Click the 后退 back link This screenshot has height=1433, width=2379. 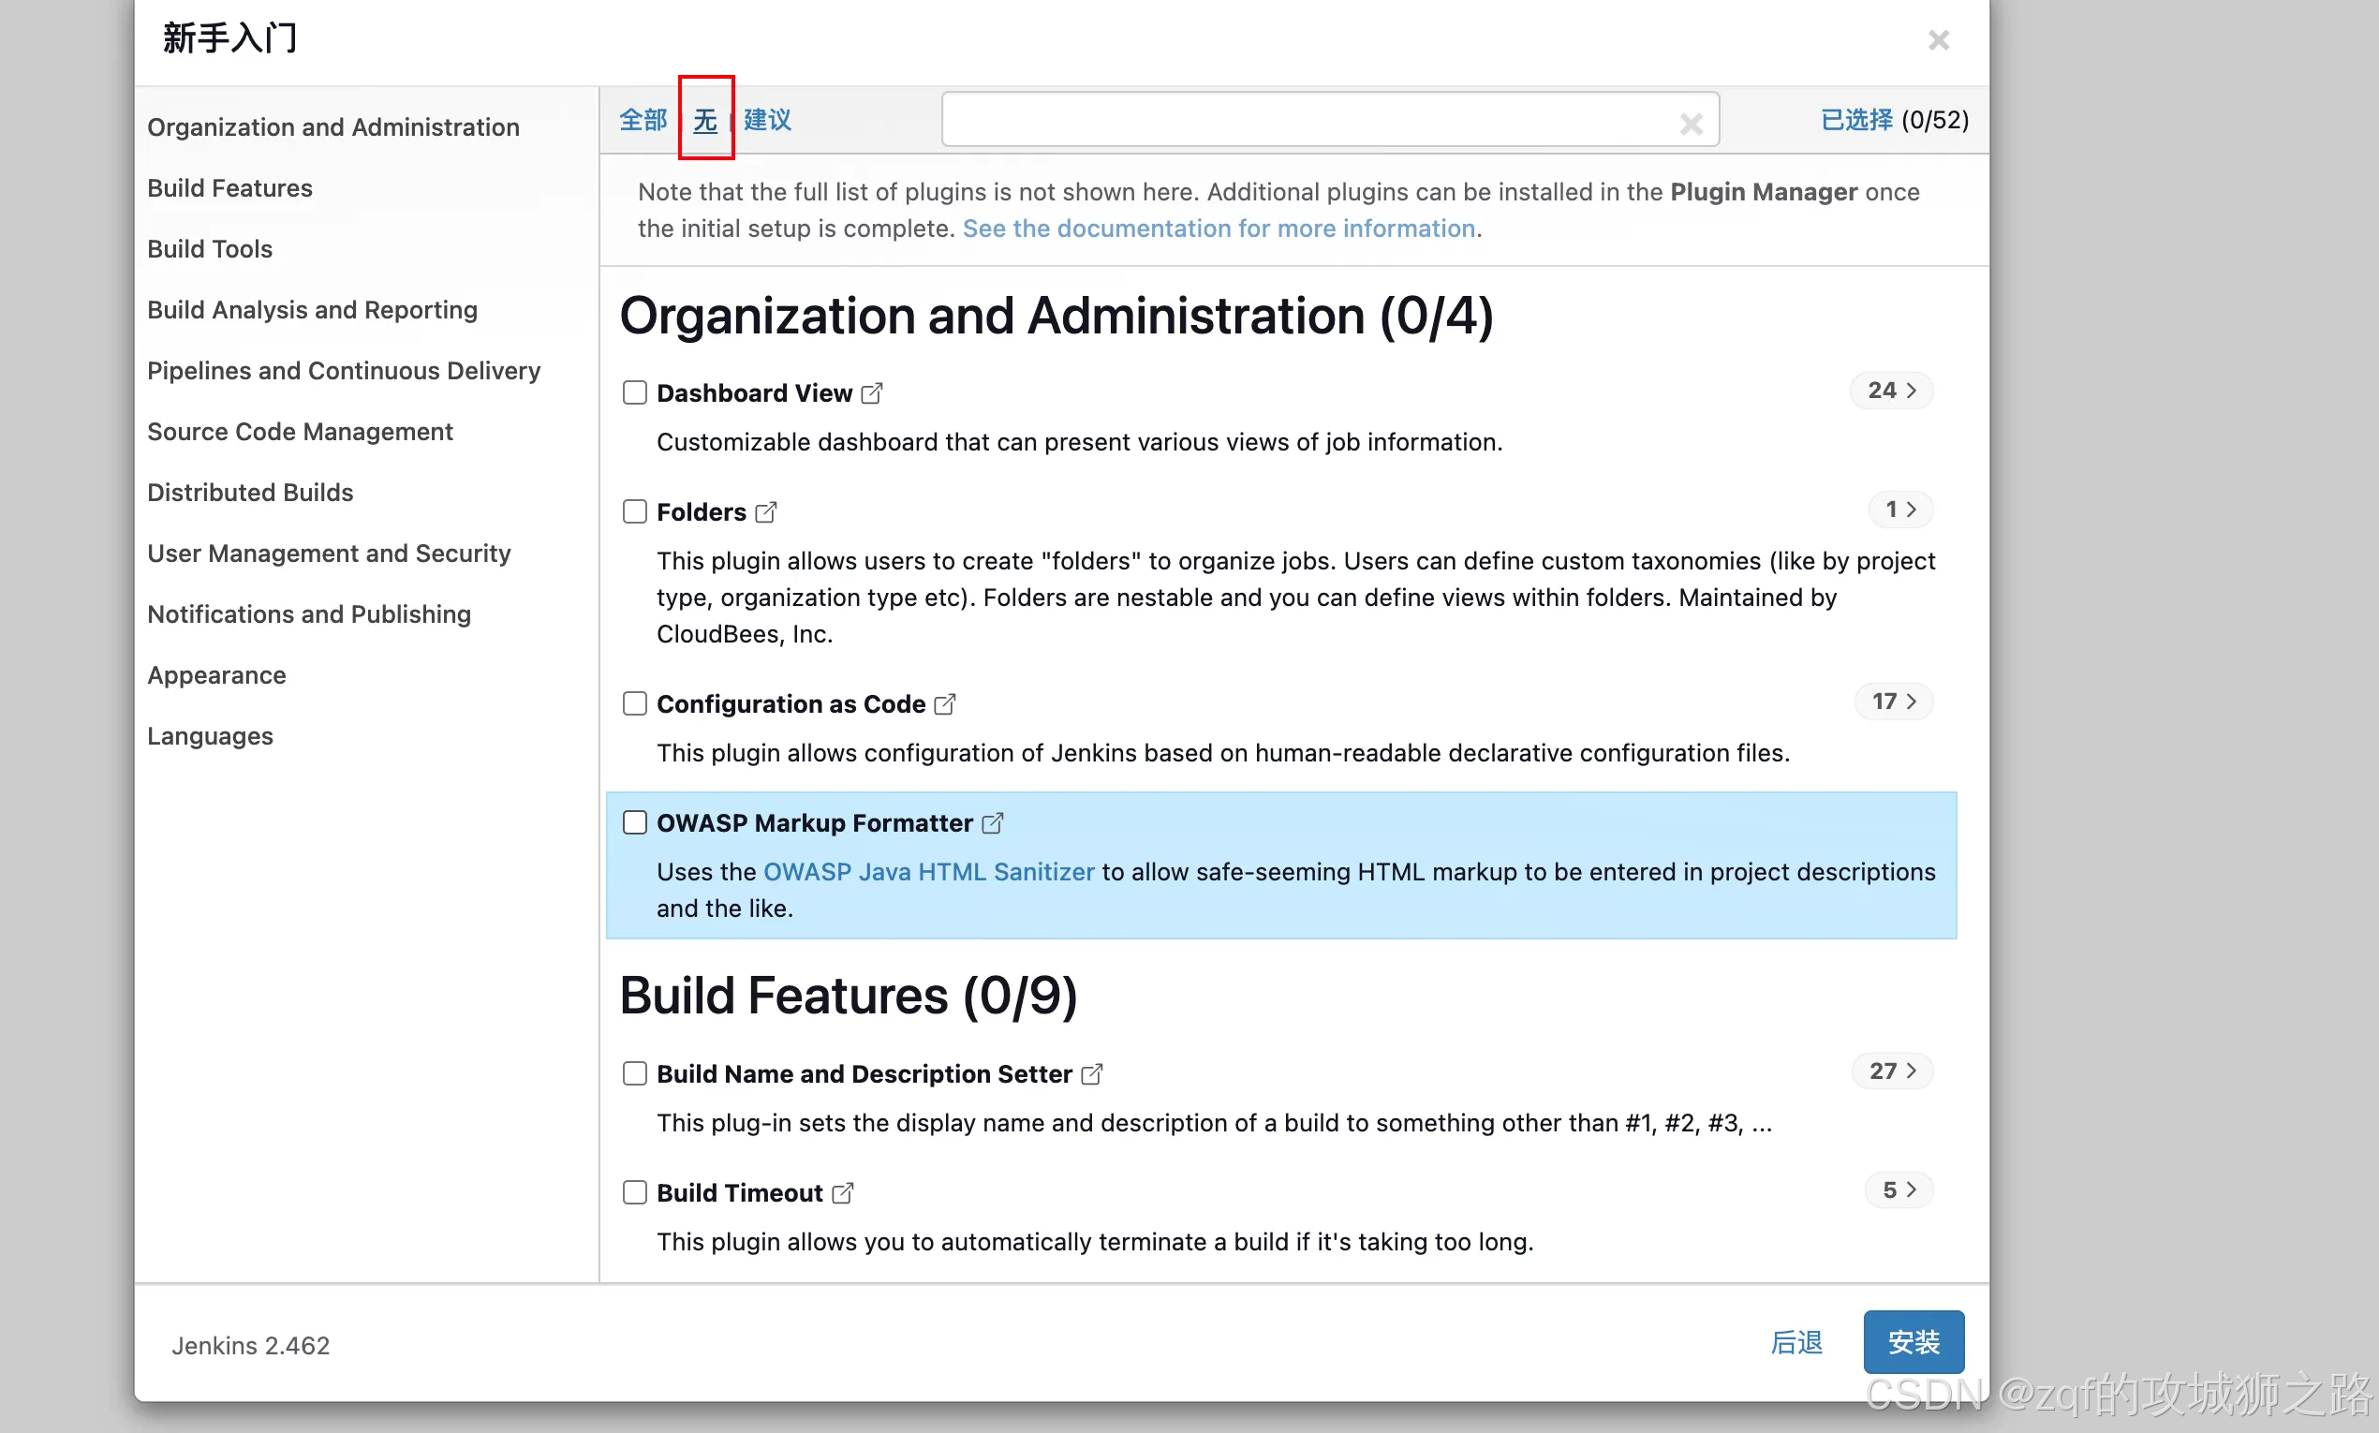[1795, 1341]
